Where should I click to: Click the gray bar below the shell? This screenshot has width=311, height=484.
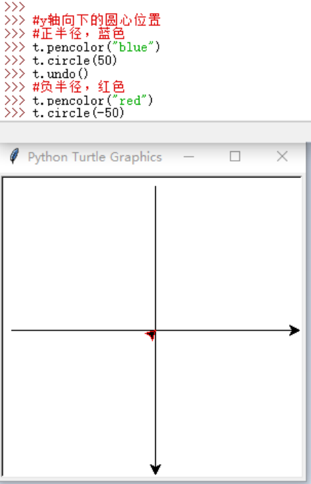point(155,132)
